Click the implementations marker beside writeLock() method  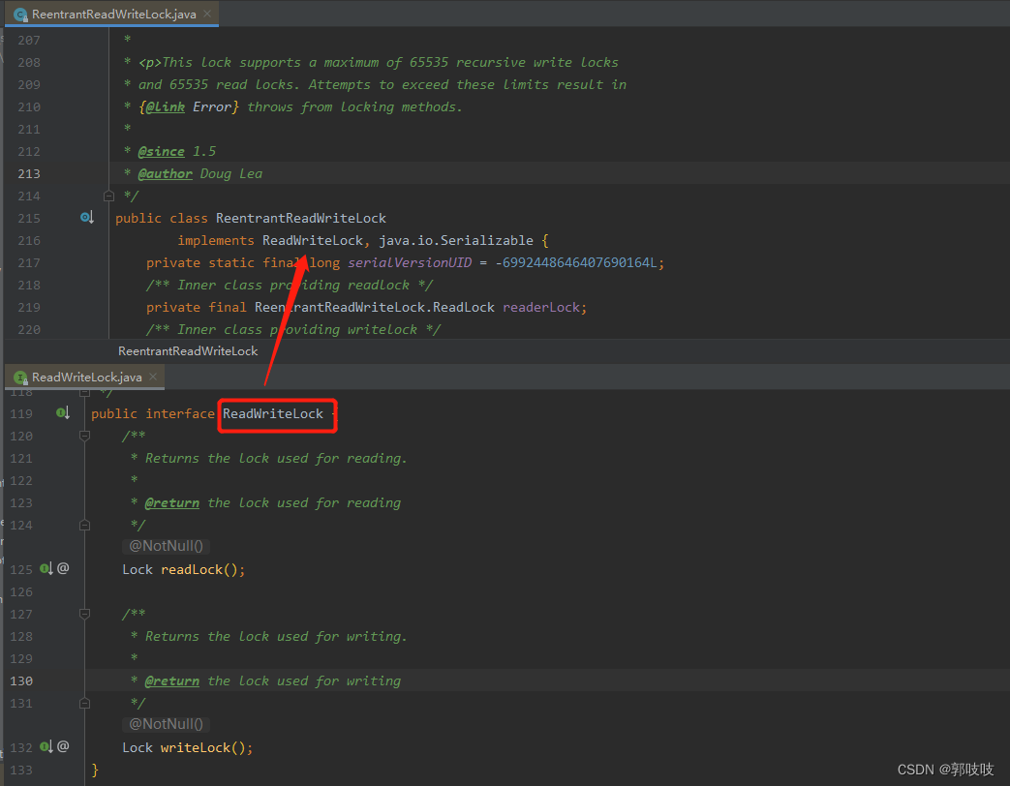click(x=46, y=746)
